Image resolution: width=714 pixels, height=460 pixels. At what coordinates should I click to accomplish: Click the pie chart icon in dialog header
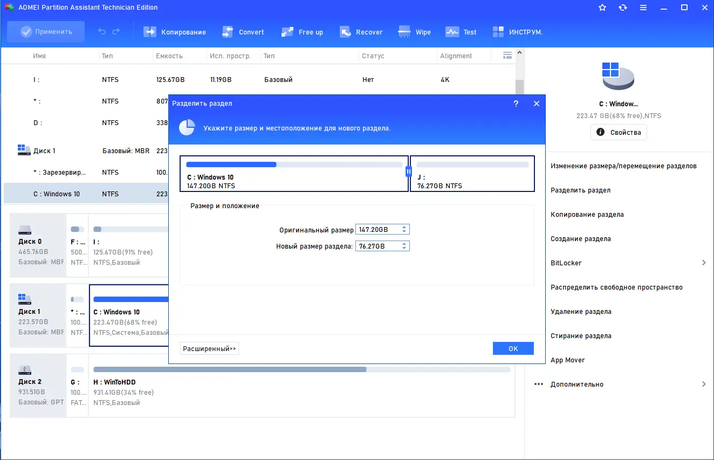187,128
